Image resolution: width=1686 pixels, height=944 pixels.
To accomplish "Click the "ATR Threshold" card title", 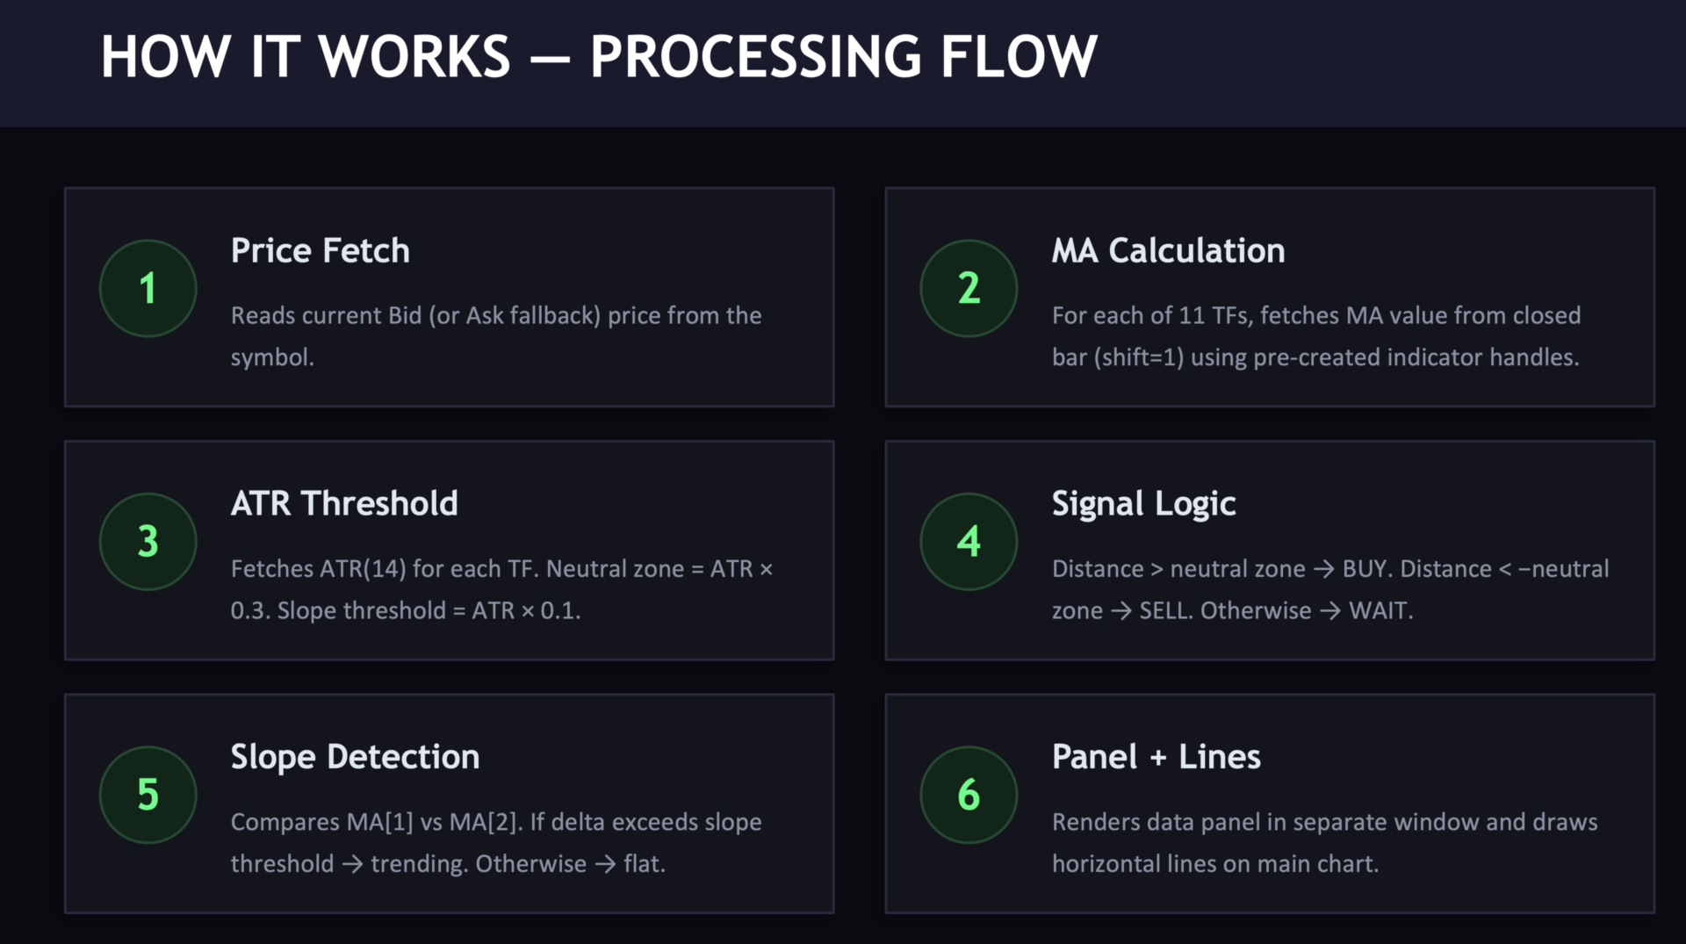I will coord(343,504).
